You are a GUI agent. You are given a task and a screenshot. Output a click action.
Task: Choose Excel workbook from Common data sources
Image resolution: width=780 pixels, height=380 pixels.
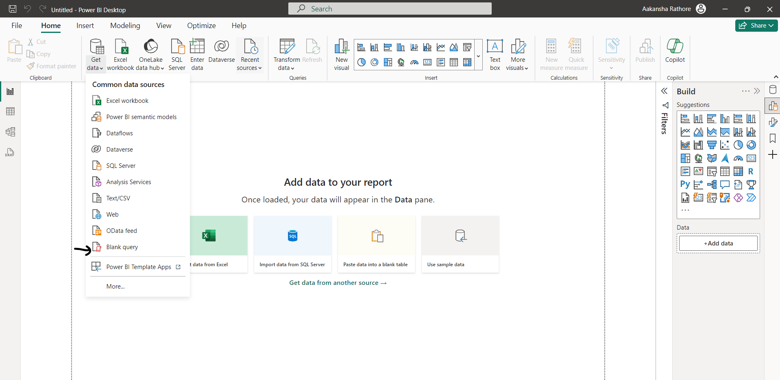point(137,101)
